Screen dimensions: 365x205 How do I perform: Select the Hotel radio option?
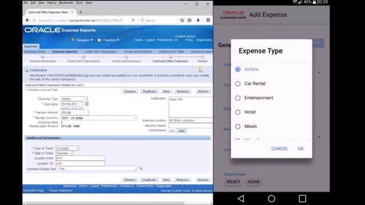238,112
